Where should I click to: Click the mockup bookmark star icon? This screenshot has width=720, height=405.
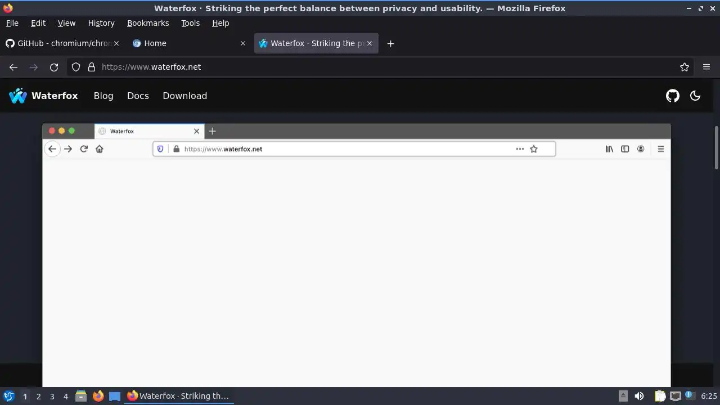point(534,149)
